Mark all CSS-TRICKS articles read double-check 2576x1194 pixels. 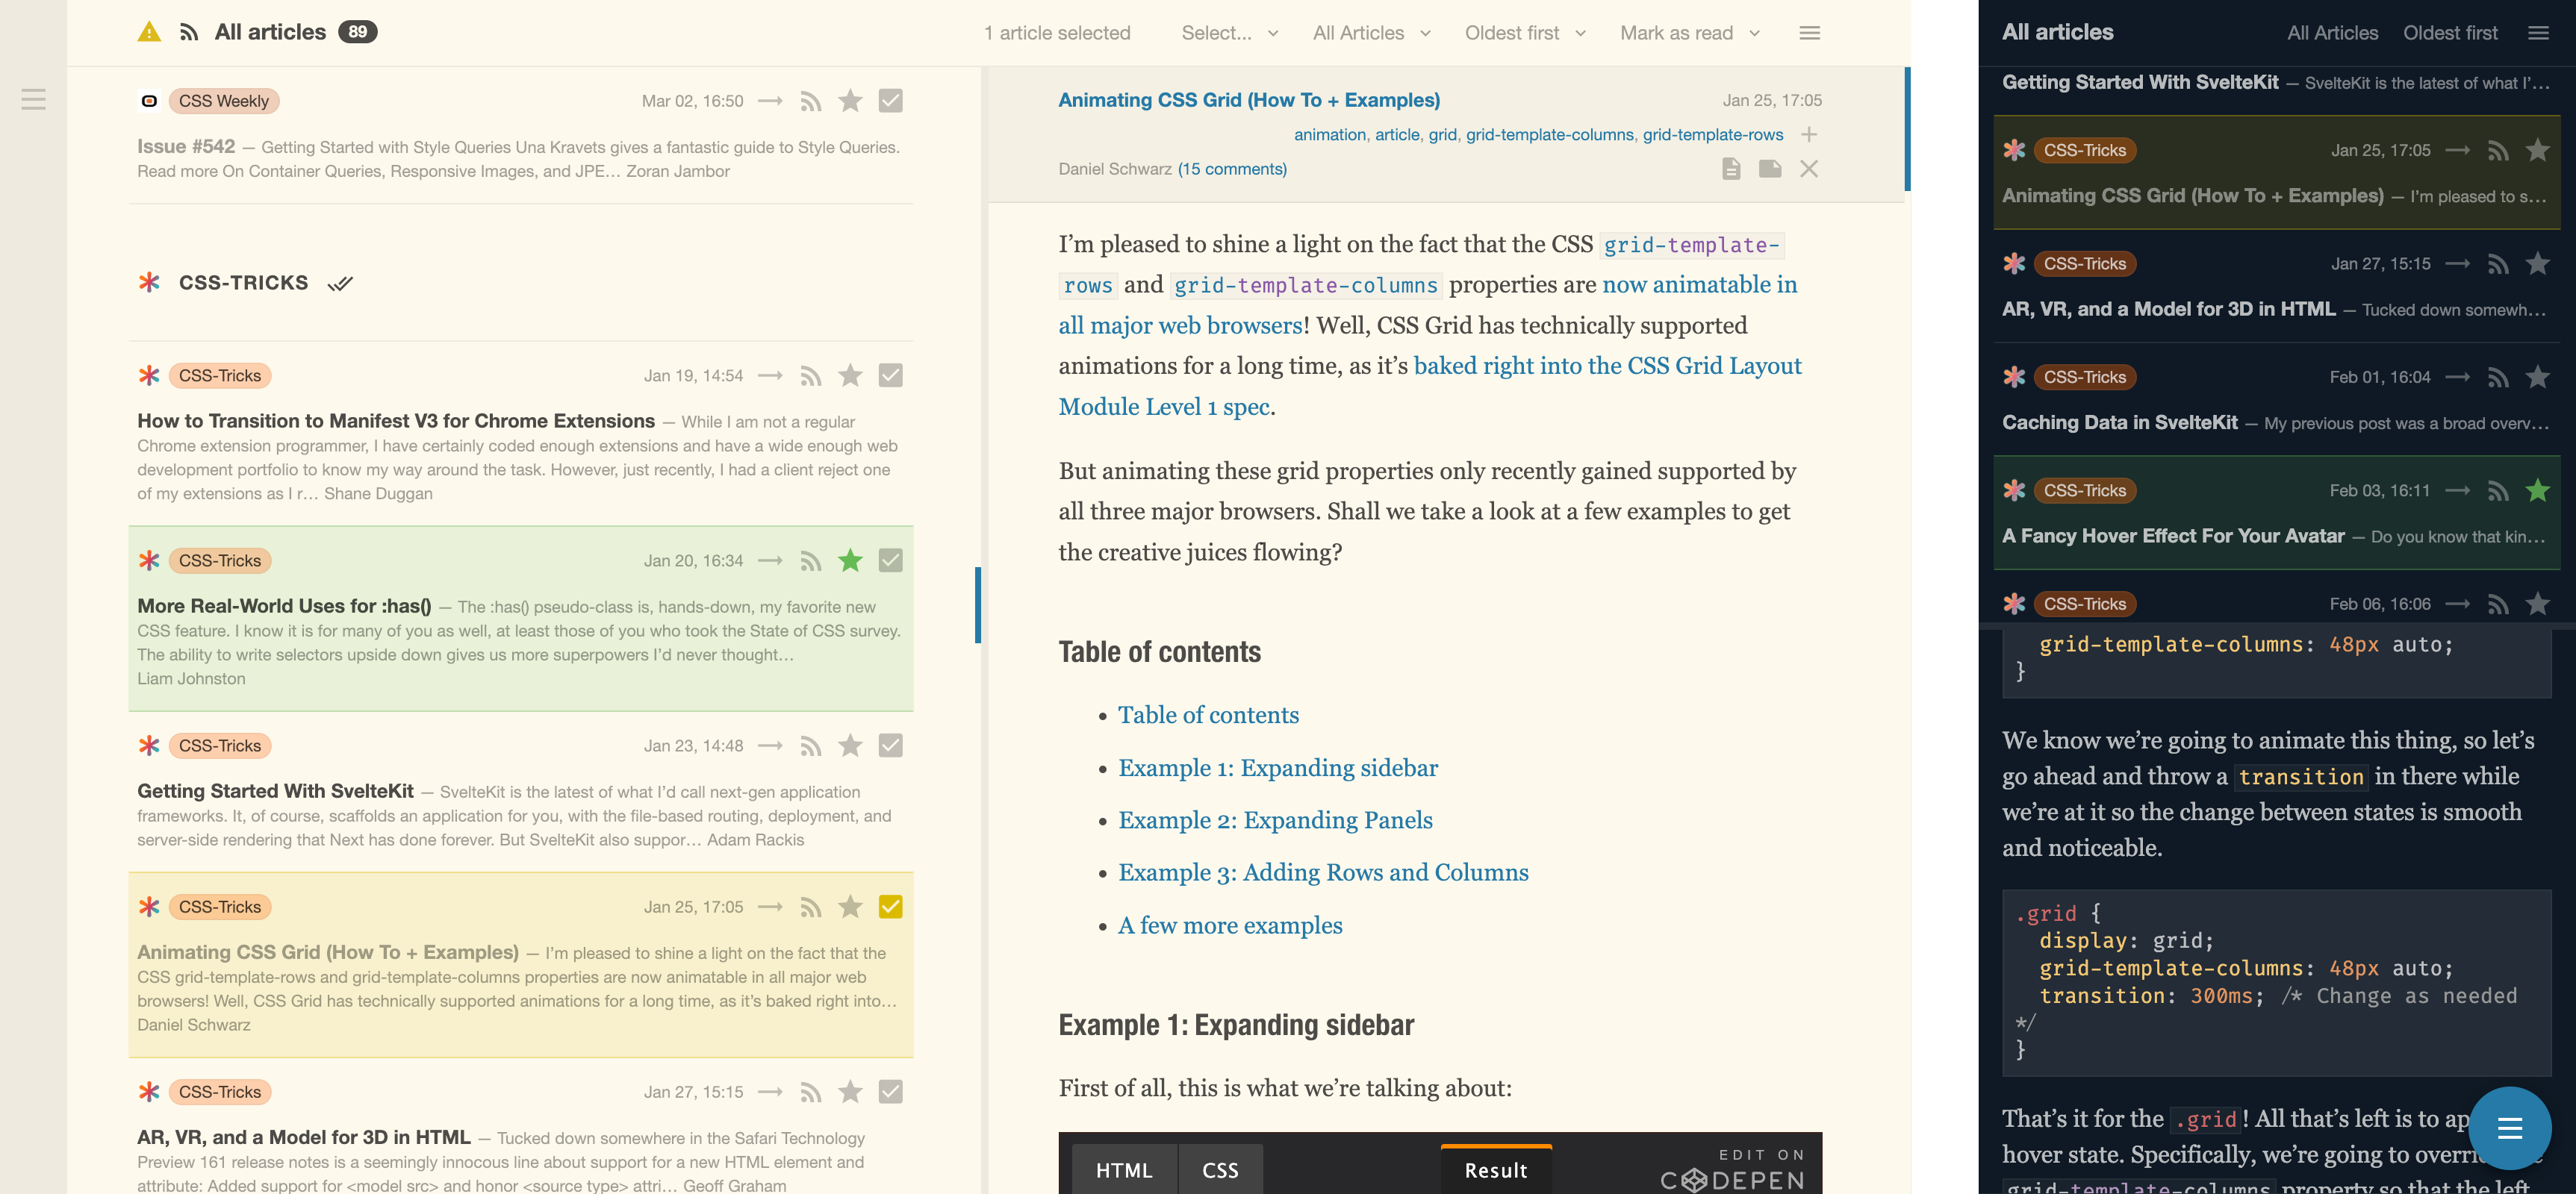[340, 284]
